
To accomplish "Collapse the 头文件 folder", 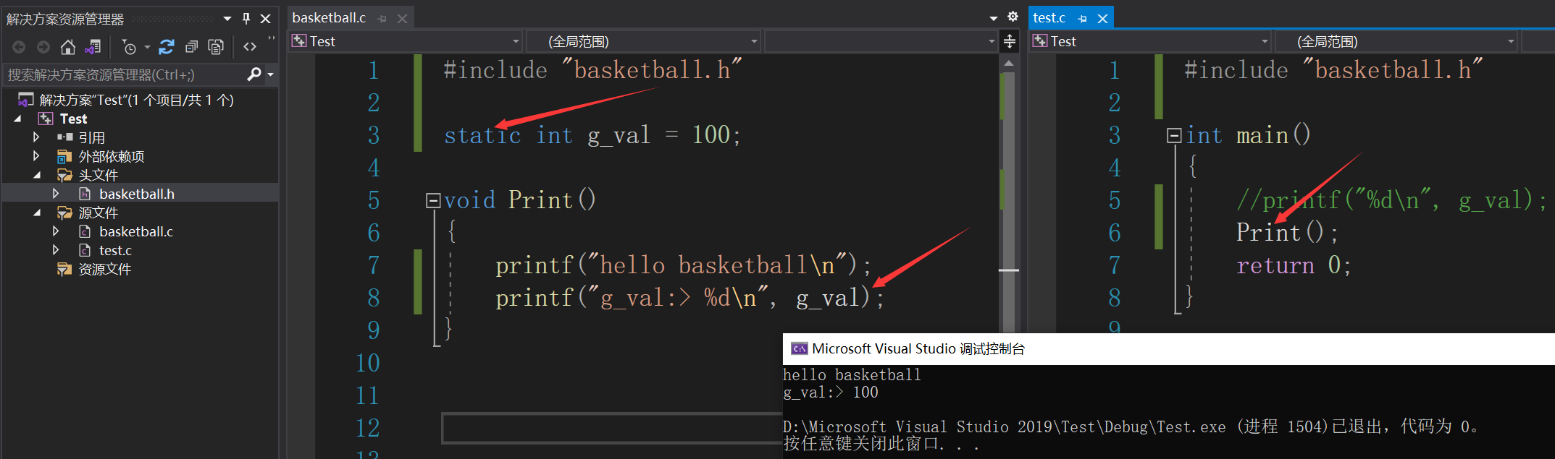I will pyautogui.click(x=37, y=175).
